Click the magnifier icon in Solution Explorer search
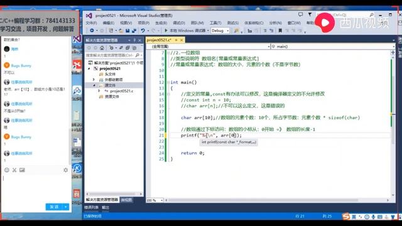This screenshot has height=226, width=402. coord(137,55)
